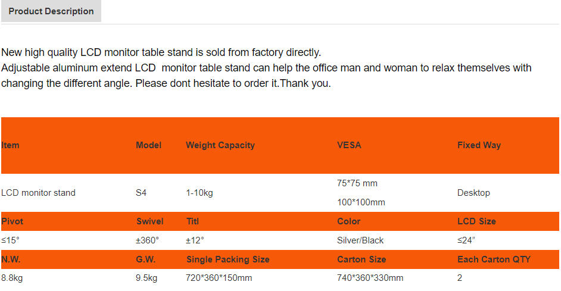Select the 100*100mm VESA value
The width and height of the screenshot is (561, 291).
(361, 202)
